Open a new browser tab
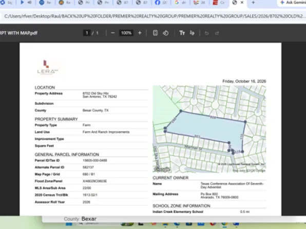This screenshot has height=229, width=306. (x=253, y=3)
